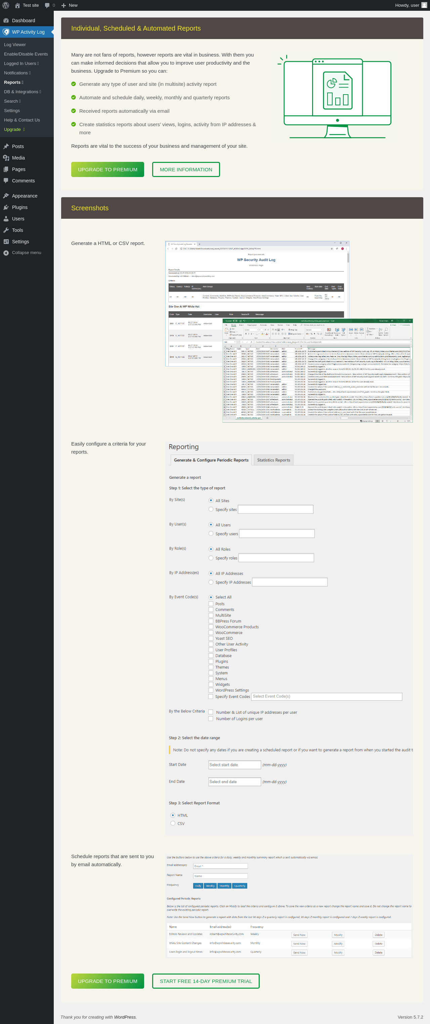Click the green Upgrade submenu link

(x=14, y=130)
